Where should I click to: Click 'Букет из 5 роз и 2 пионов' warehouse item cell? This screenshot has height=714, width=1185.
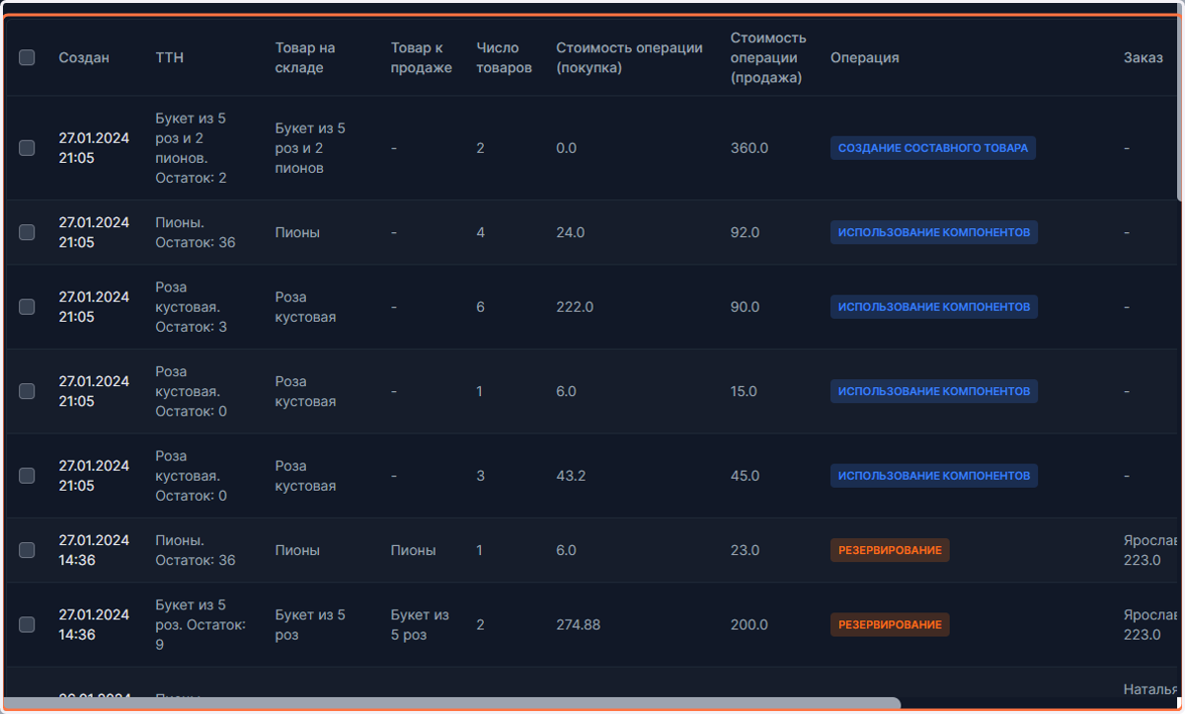(x=310, y=148)
